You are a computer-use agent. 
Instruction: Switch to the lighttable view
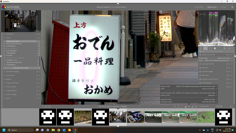pyautogui.click(x=199, y=7)
